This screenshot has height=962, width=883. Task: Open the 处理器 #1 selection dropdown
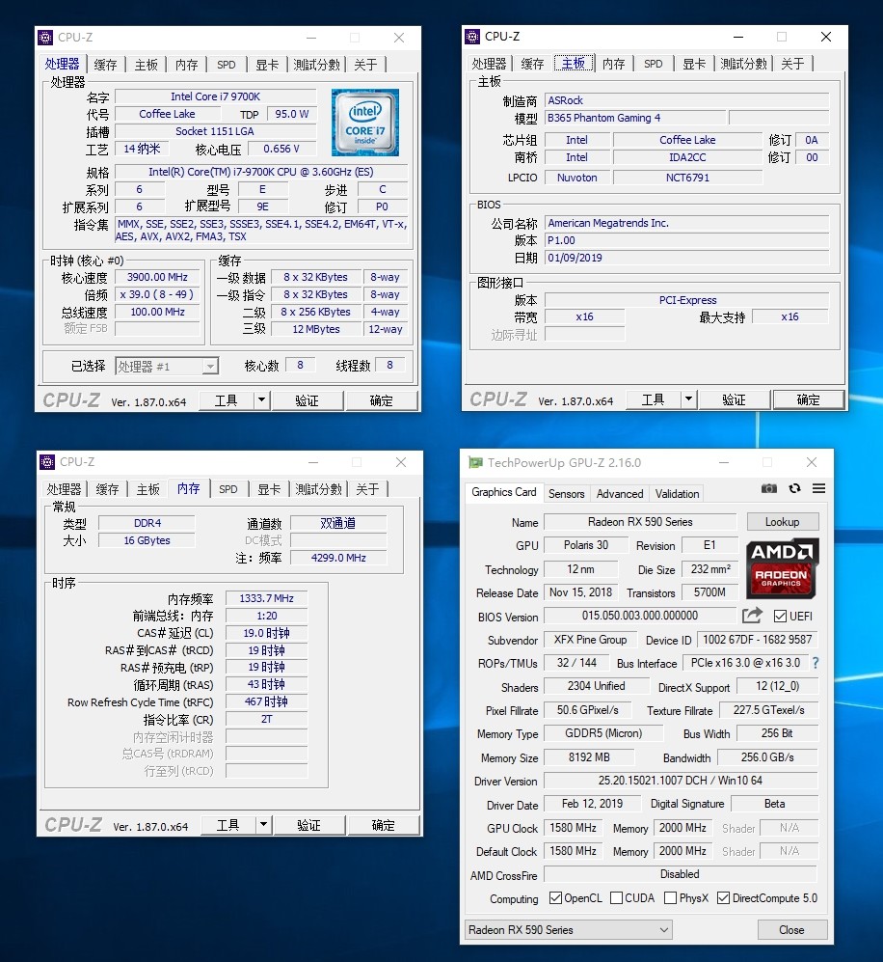(x=167, y=367)
